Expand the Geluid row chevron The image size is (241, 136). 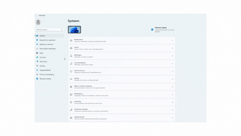click(173, 48)
